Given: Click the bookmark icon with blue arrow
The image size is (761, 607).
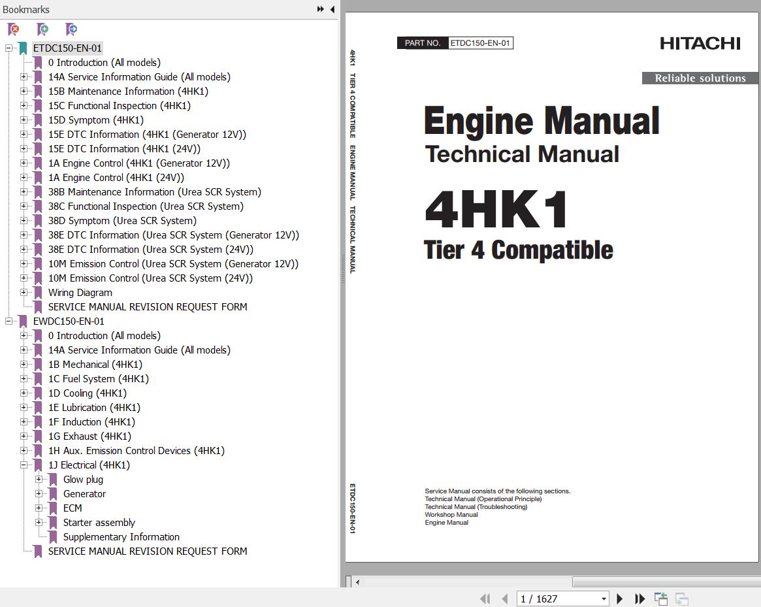Looking at the screenshot, I should pyautogui.click(x=71, y=29).
